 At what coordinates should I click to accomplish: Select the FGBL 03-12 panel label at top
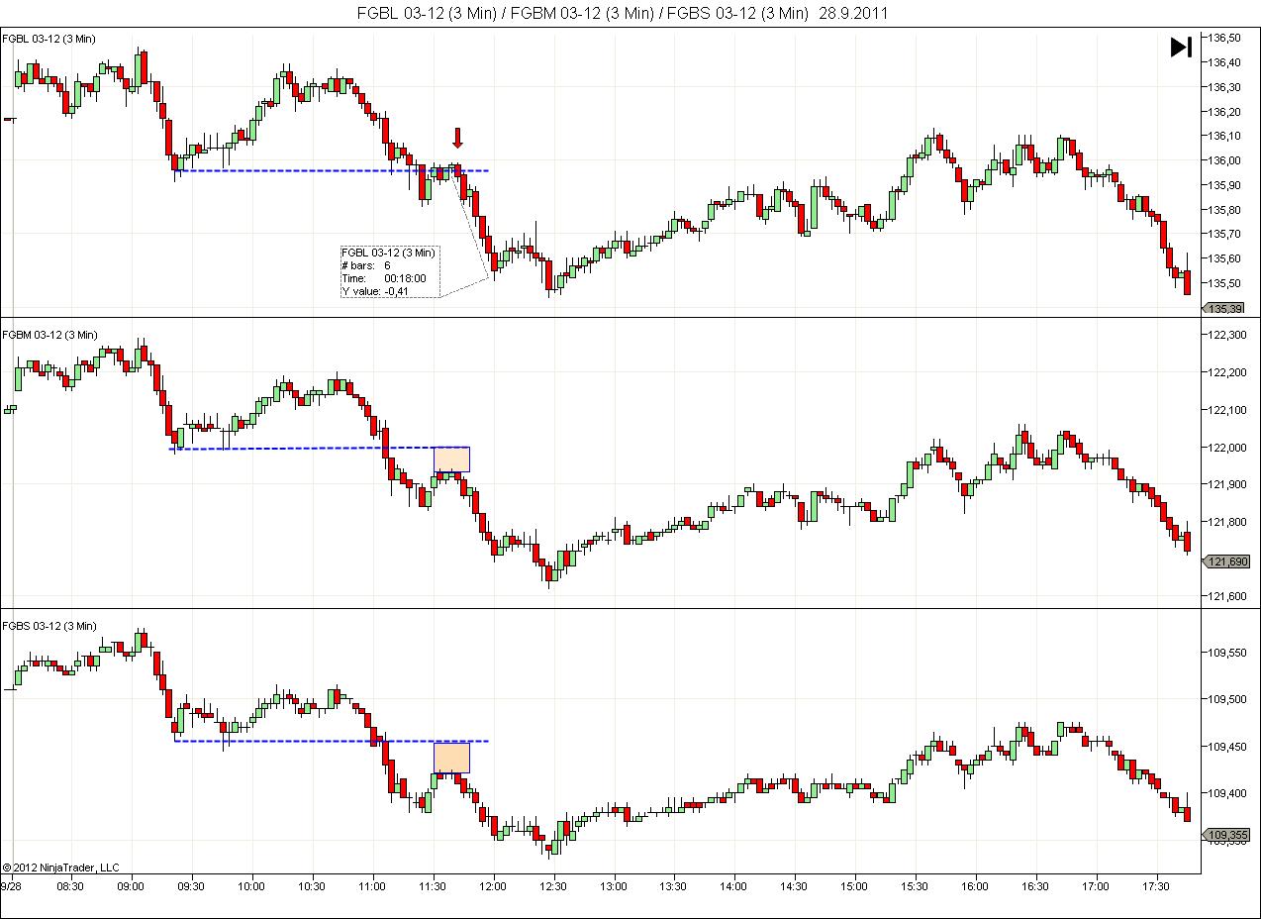coord(49,39)
